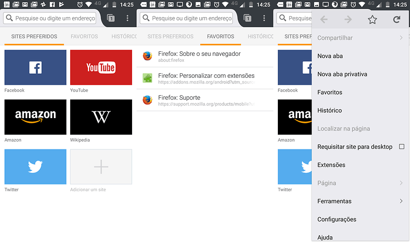Open Facebook tile in first screen
The image size is (410, 242).
(x=35, y=67)
